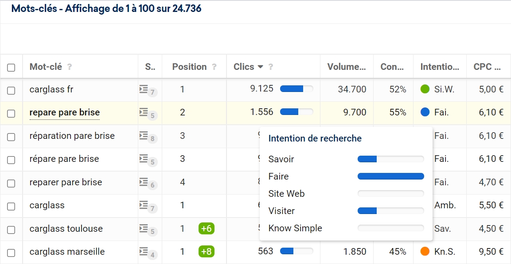Click the Amb. intent label
Image resolution: width=511 pixels, height=264 pixels.
click(445, 205)
